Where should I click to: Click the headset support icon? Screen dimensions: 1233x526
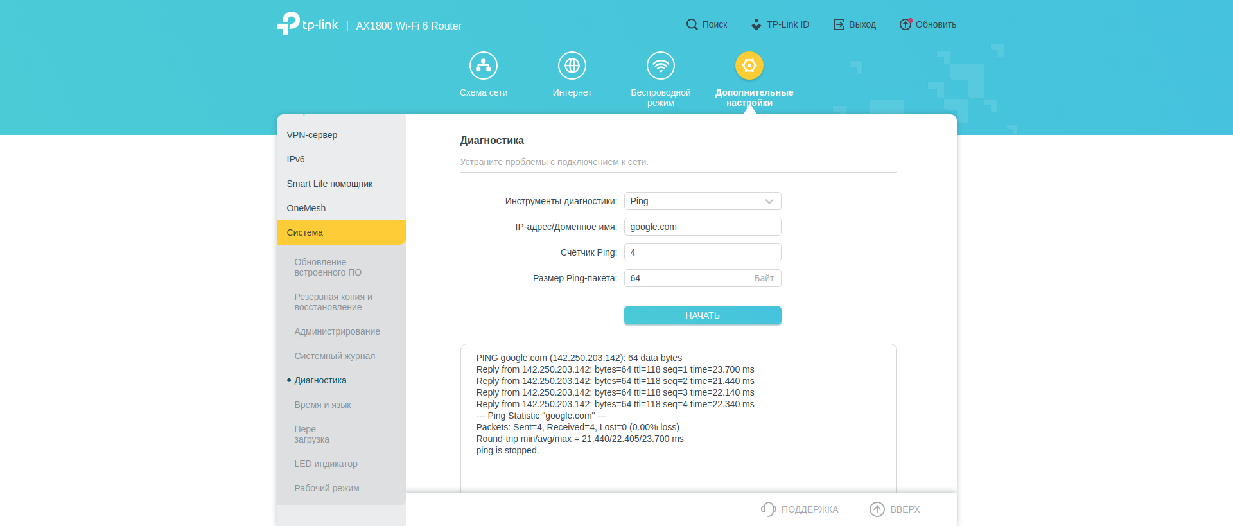click(x=769, y=509)
